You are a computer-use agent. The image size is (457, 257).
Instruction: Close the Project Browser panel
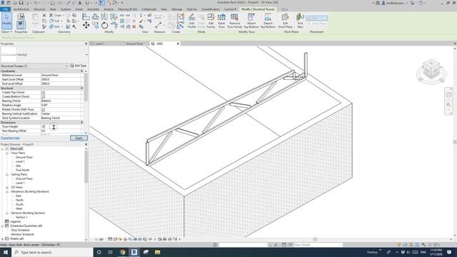click(86, 144)
